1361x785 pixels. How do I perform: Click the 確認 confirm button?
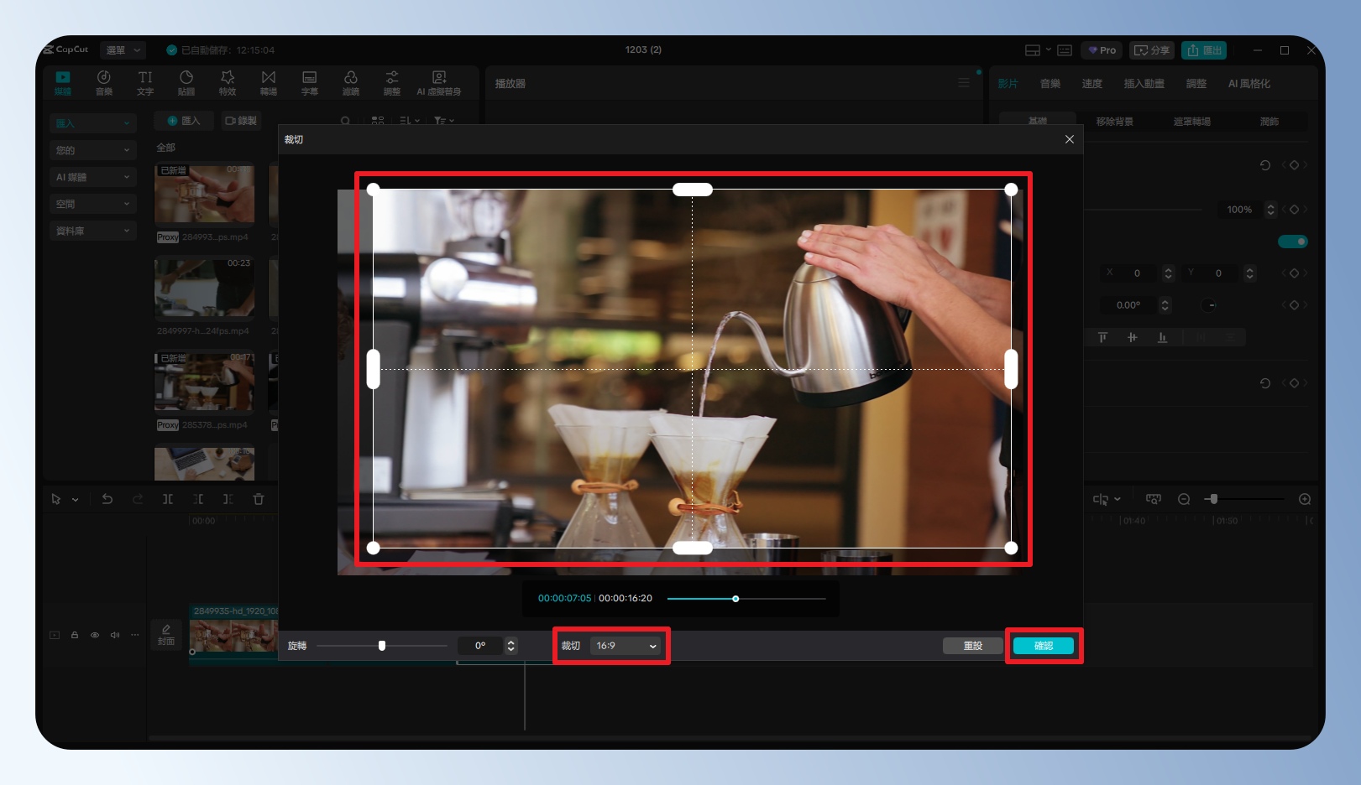(x=1043, y=646)
